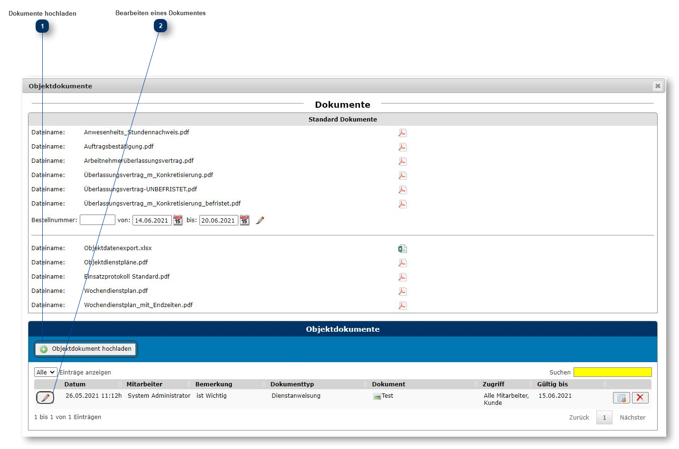Click the yellow Suchen search field
The height and width of the screenshot is (449, 679).
(613, 372)
